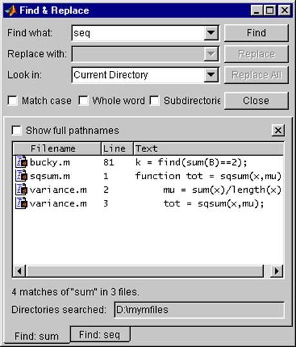Image resolution: width=296 pixels, height=347 pixels.
Task: Enable Show full pathnames checkbox
Action: click(17, 130)
